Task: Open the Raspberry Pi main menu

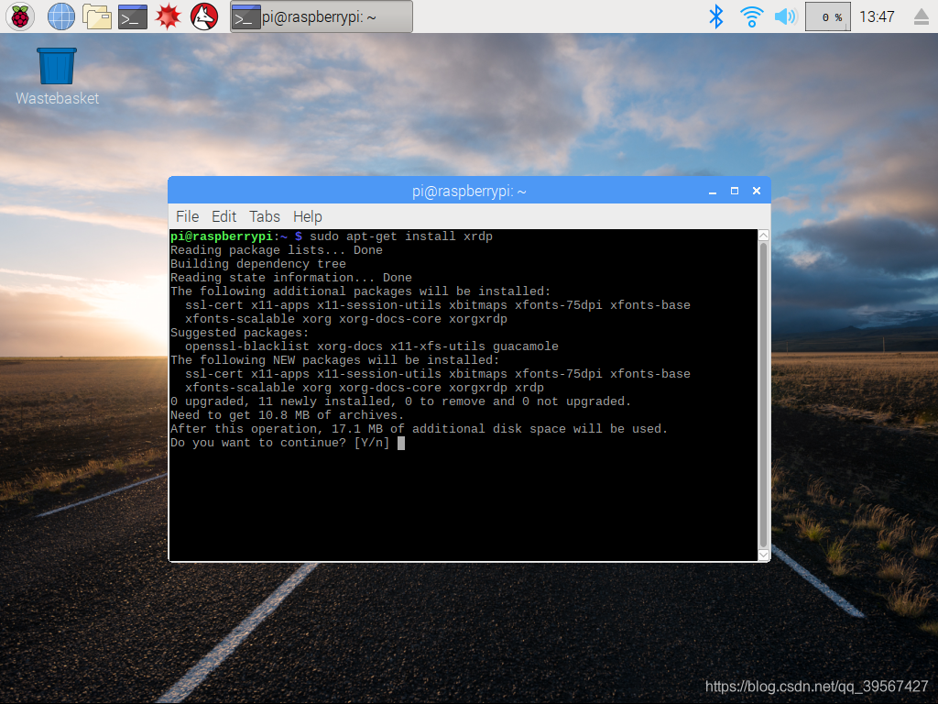Action: [20, 16]
